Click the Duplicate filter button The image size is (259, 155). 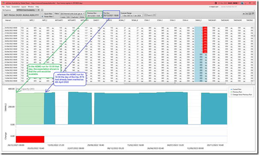pyautogui.click(x=75, y=17)
